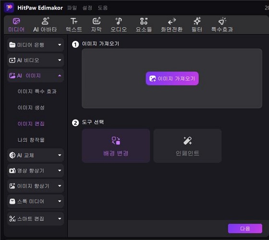Open the 설정 menu
The width and height of the screenshot is (269, 240).
click(x=87, y=8)
